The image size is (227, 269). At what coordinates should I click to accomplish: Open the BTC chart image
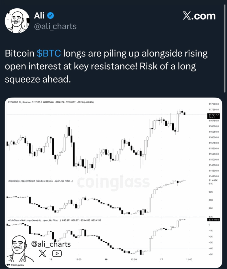coord(113,183)
